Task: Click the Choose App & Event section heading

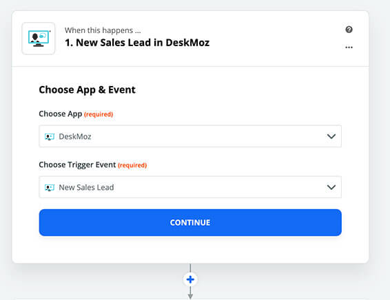Action: [x=87, y=90]
